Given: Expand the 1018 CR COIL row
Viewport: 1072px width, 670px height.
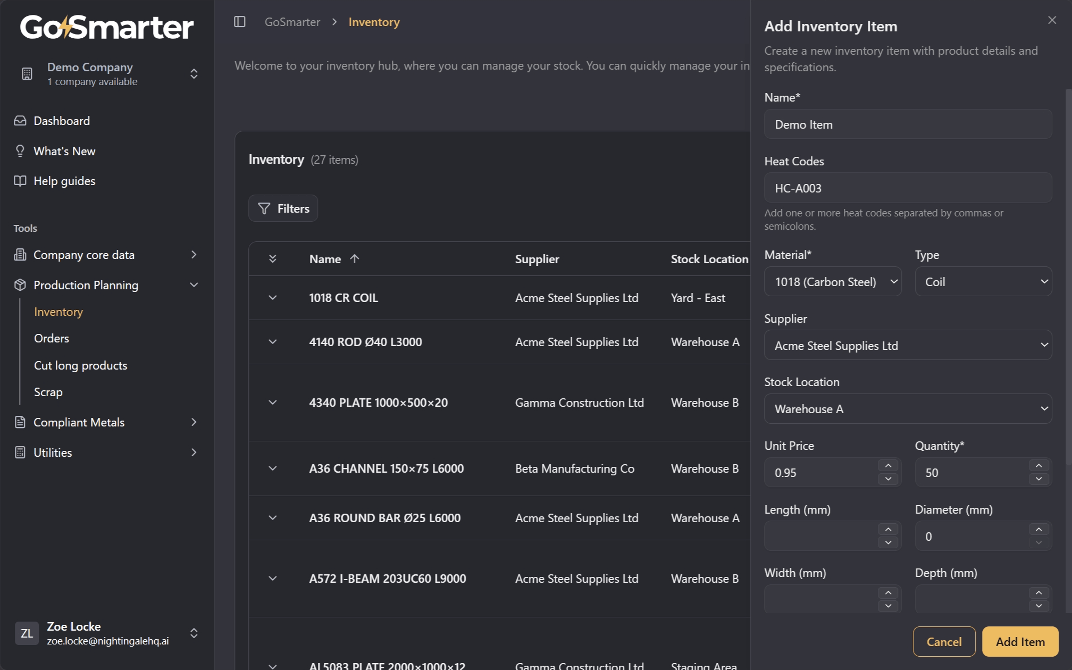Looking at the screenshot, I should click(x=273, y=298).
